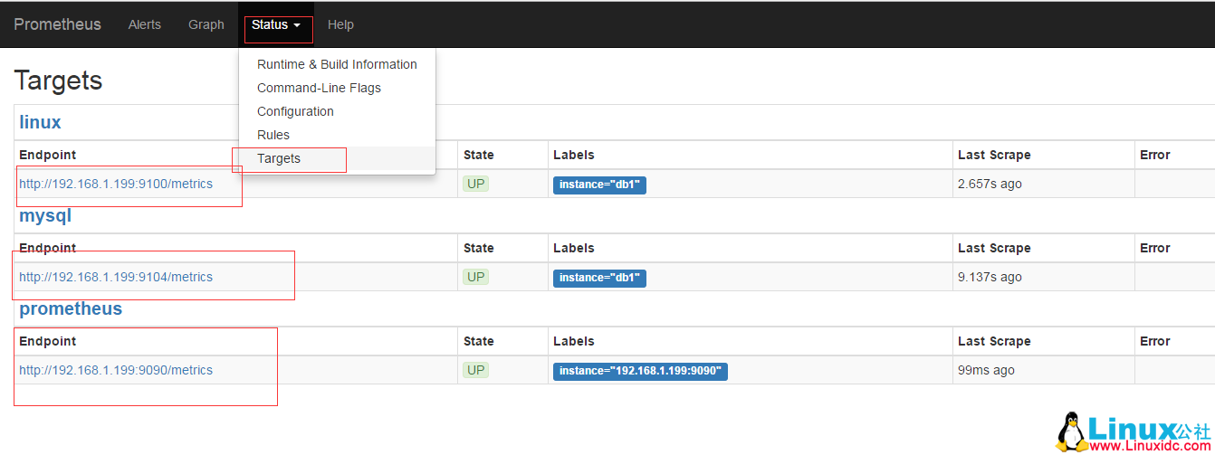Open the linux job heading link
Image resolution: width=1215 pixels, height=455 pixels.
[x=41, y=122]
